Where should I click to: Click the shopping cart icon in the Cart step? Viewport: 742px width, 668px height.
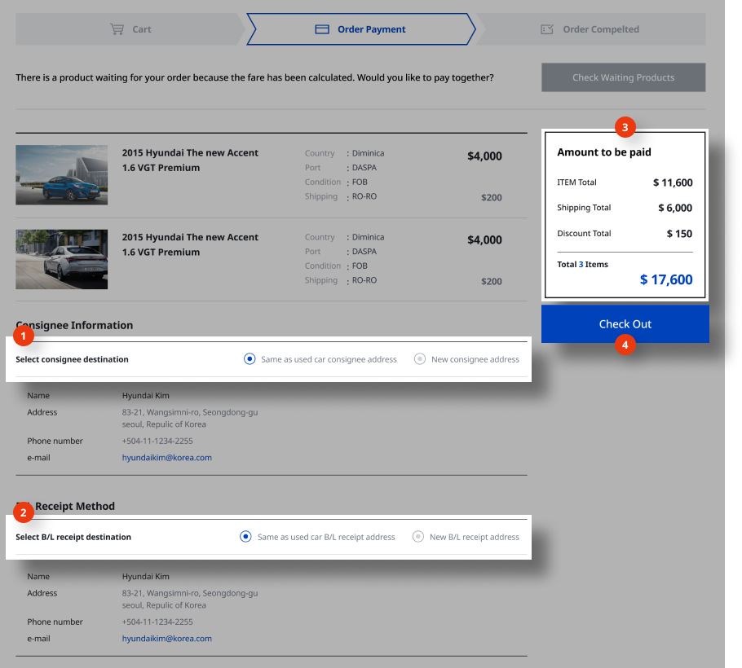pyautogui.click(x=117, y=29)
